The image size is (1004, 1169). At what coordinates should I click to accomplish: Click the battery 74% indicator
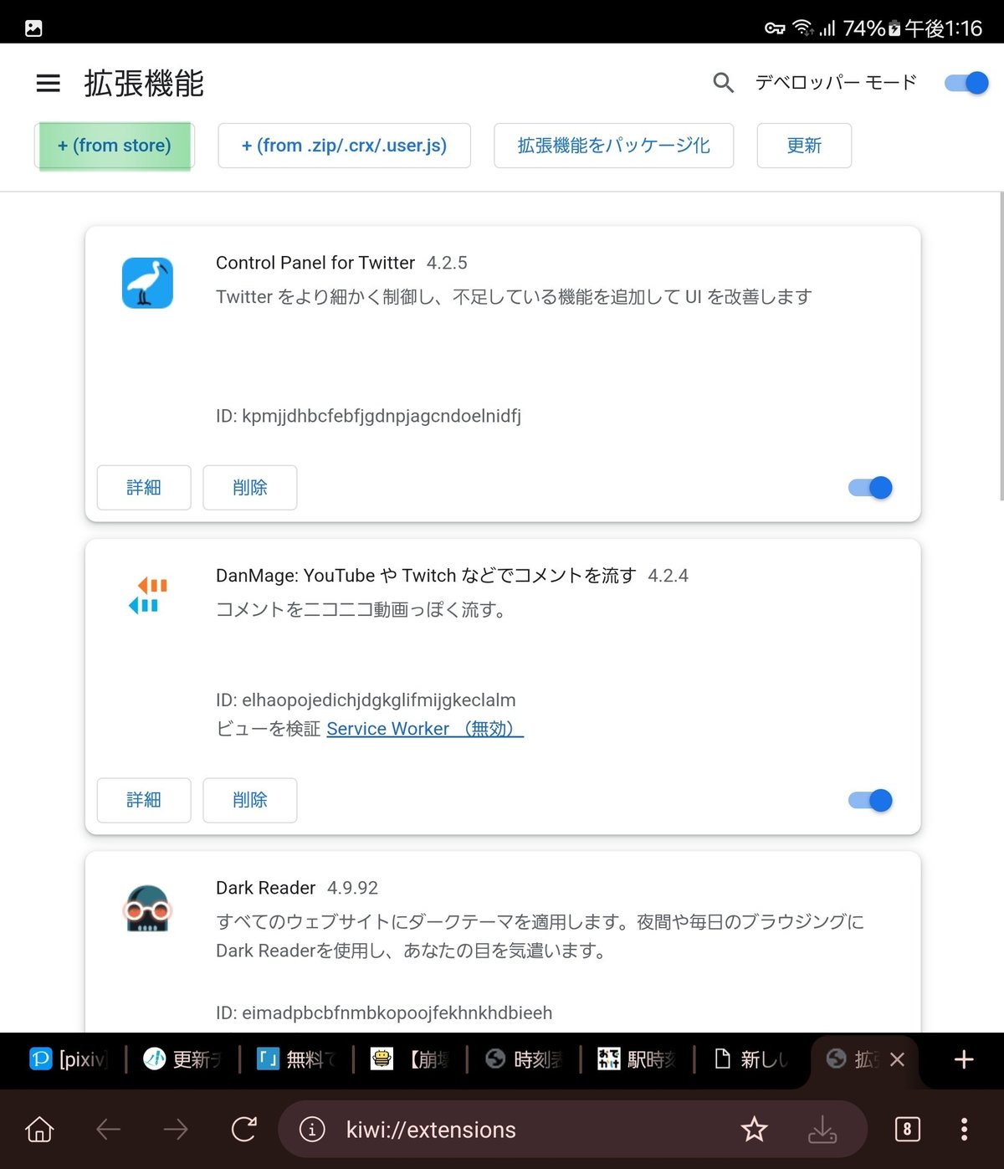tap(871, 28)
